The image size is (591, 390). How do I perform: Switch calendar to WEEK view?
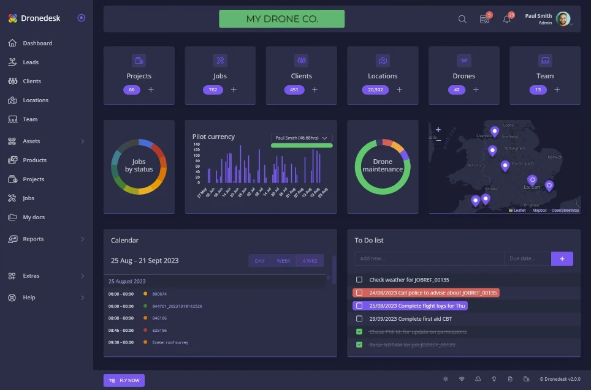tap(283, 260)
